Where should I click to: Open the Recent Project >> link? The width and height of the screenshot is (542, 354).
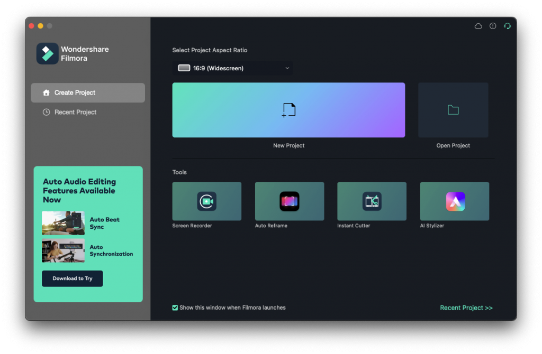(x=466, y=308)
